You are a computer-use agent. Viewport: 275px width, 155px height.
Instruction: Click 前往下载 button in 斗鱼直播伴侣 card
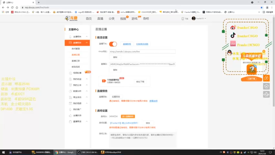tap(140, 82)
